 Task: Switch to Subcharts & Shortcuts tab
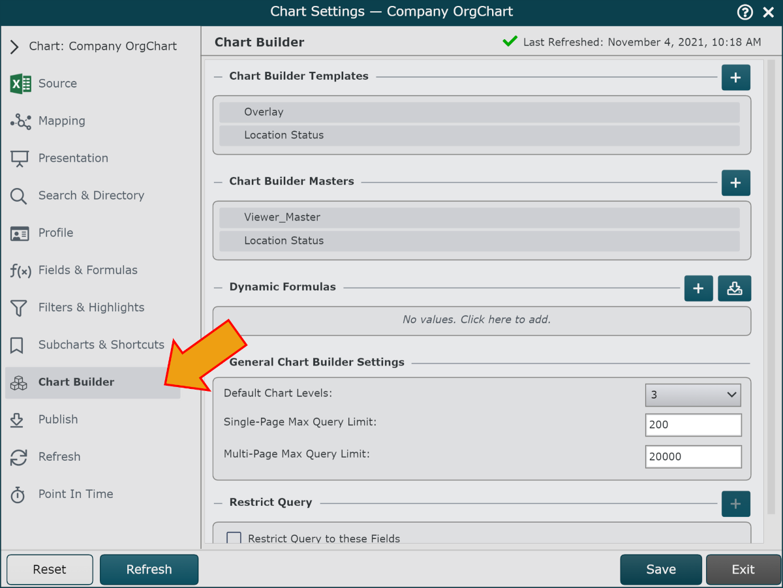coord(101,345)
